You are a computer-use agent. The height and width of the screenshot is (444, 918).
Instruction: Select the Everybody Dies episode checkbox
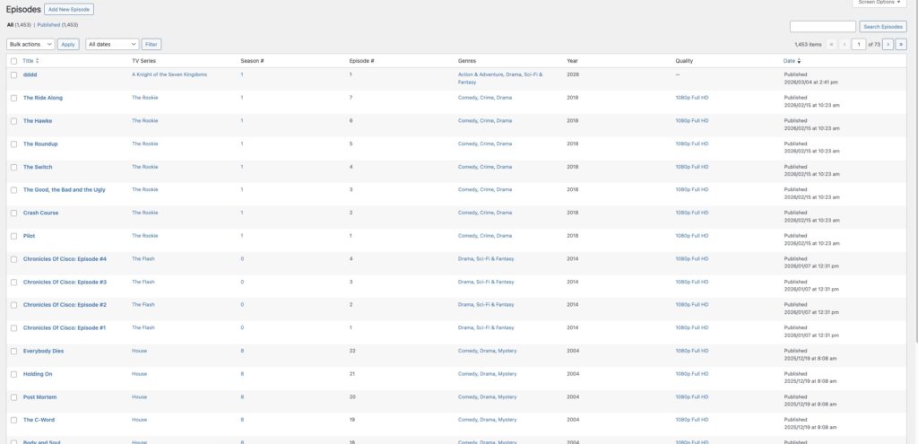pyautogui.click(x=13, y=351)
